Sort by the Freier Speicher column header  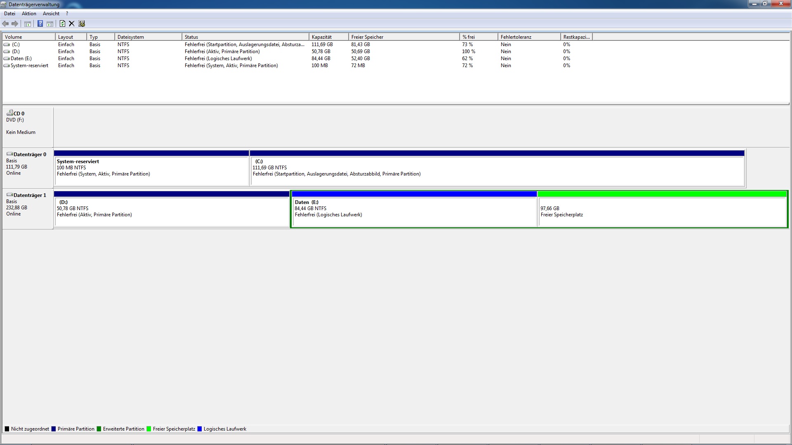pos(403,37)
